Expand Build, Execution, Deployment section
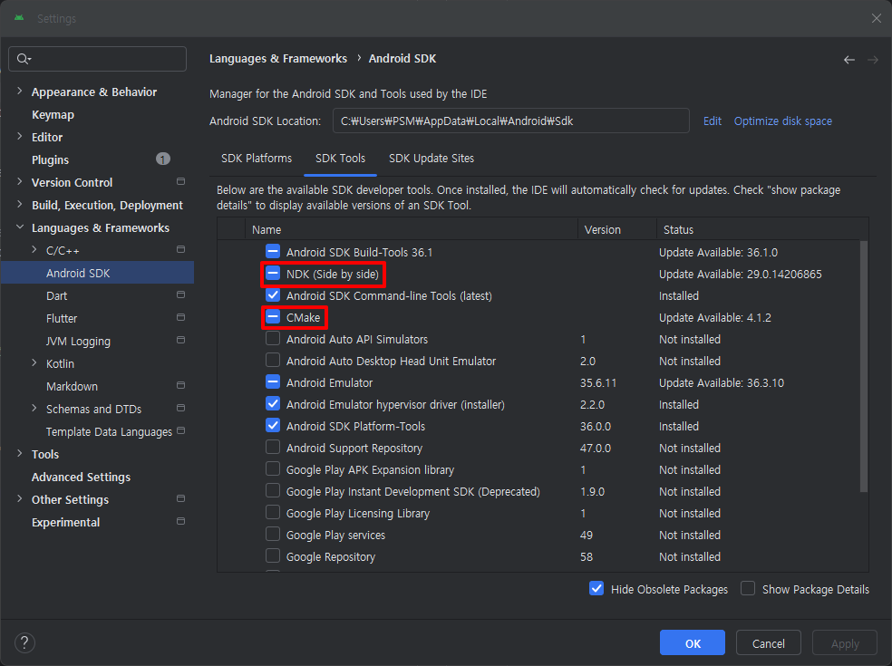The height and width of the screenshot is (666, 892). [20, 204]
